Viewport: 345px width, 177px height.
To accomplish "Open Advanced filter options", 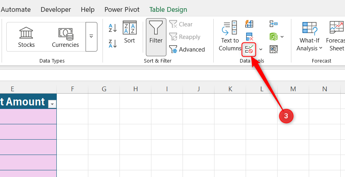I will coord(187,50).
